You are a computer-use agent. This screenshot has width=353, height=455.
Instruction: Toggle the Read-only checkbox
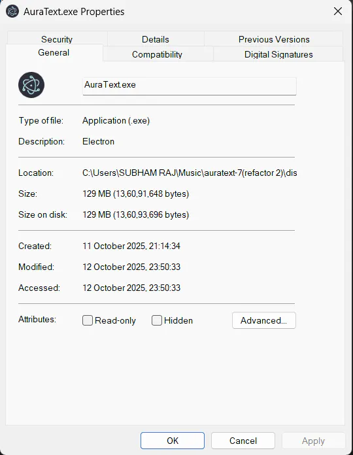point(88,320)
